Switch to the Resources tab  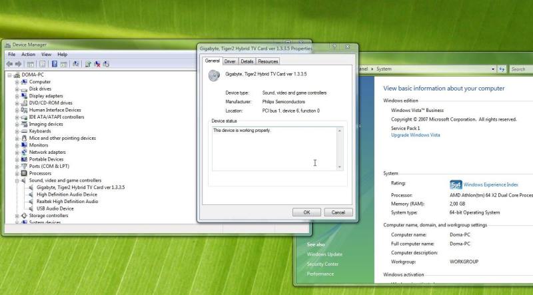point(268,61)
